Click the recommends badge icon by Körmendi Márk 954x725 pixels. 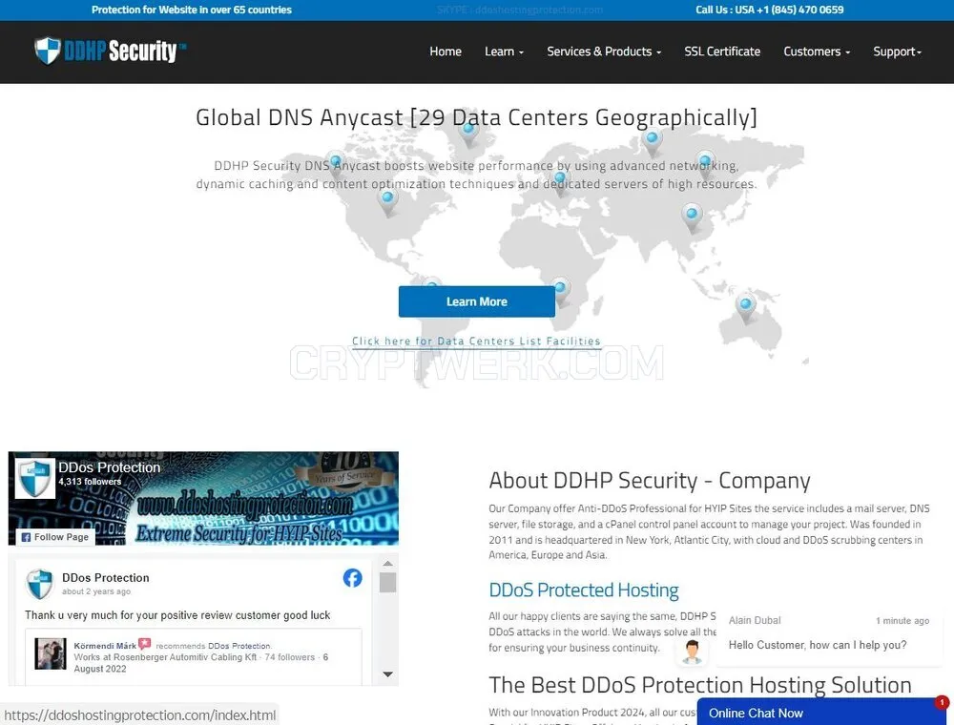coord(144,644)
